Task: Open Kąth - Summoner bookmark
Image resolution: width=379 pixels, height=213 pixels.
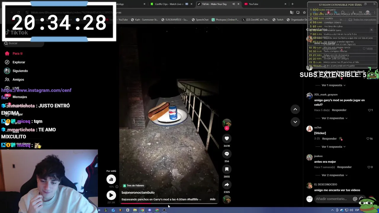Action: click(144, 20)
